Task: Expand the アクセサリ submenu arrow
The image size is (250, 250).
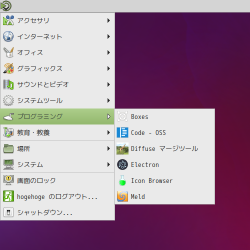Action: point(108,20)
